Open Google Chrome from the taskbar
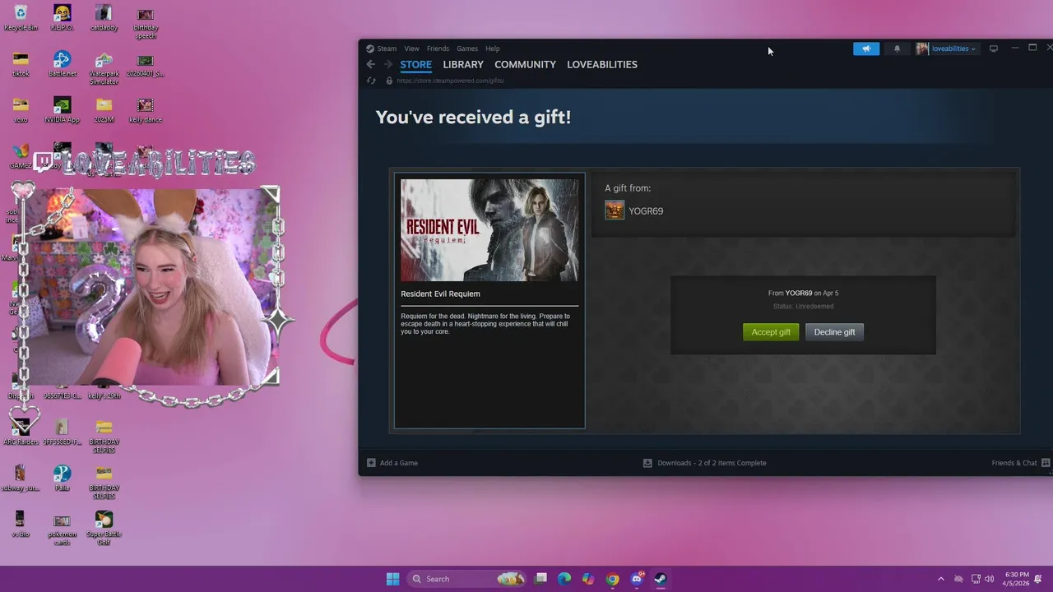1053x592 pixels. (x=612, y=579)
